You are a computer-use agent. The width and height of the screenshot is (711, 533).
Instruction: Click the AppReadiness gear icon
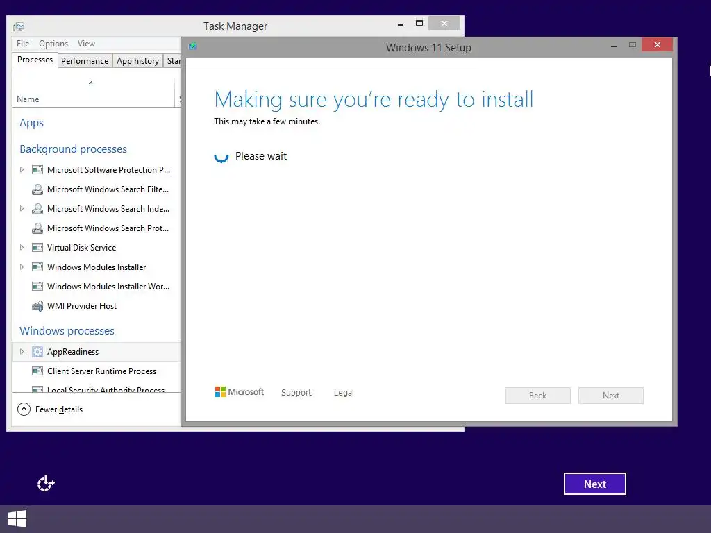pos(37,352)
